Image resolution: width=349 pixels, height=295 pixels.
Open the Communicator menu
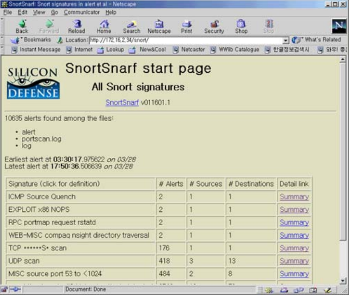[x=82, y=12]
